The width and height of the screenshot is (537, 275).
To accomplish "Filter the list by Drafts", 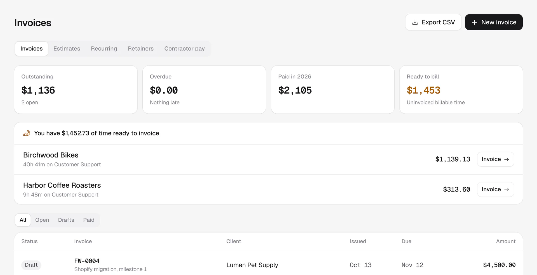I will 66,220.
